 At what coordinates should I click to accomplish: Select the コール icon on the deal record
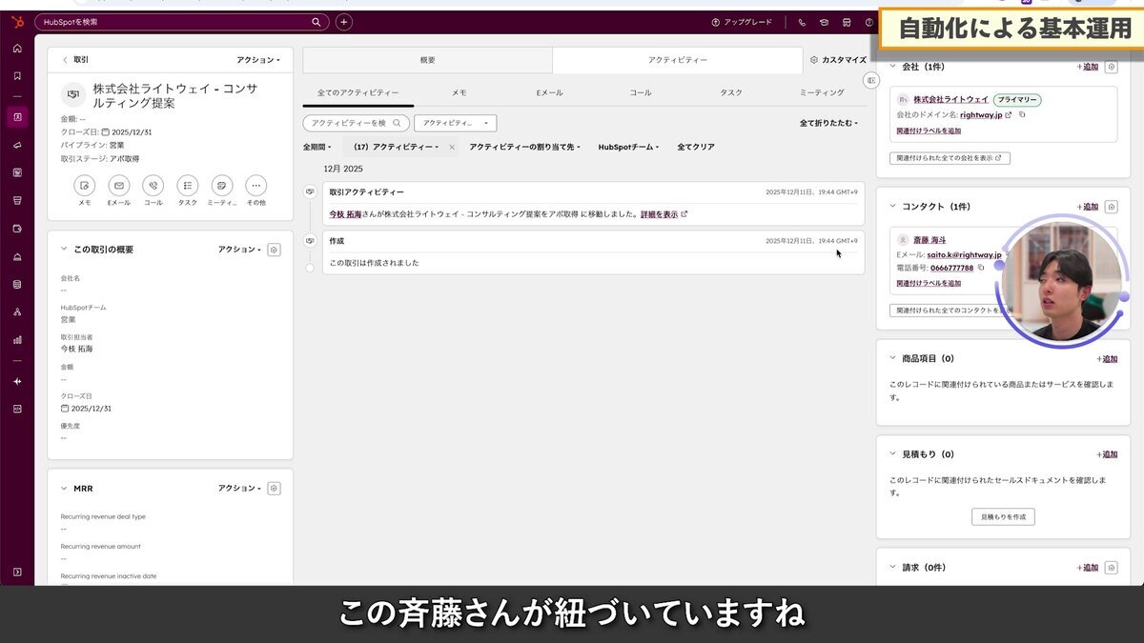pyautogui.click(x=153, y=188)
